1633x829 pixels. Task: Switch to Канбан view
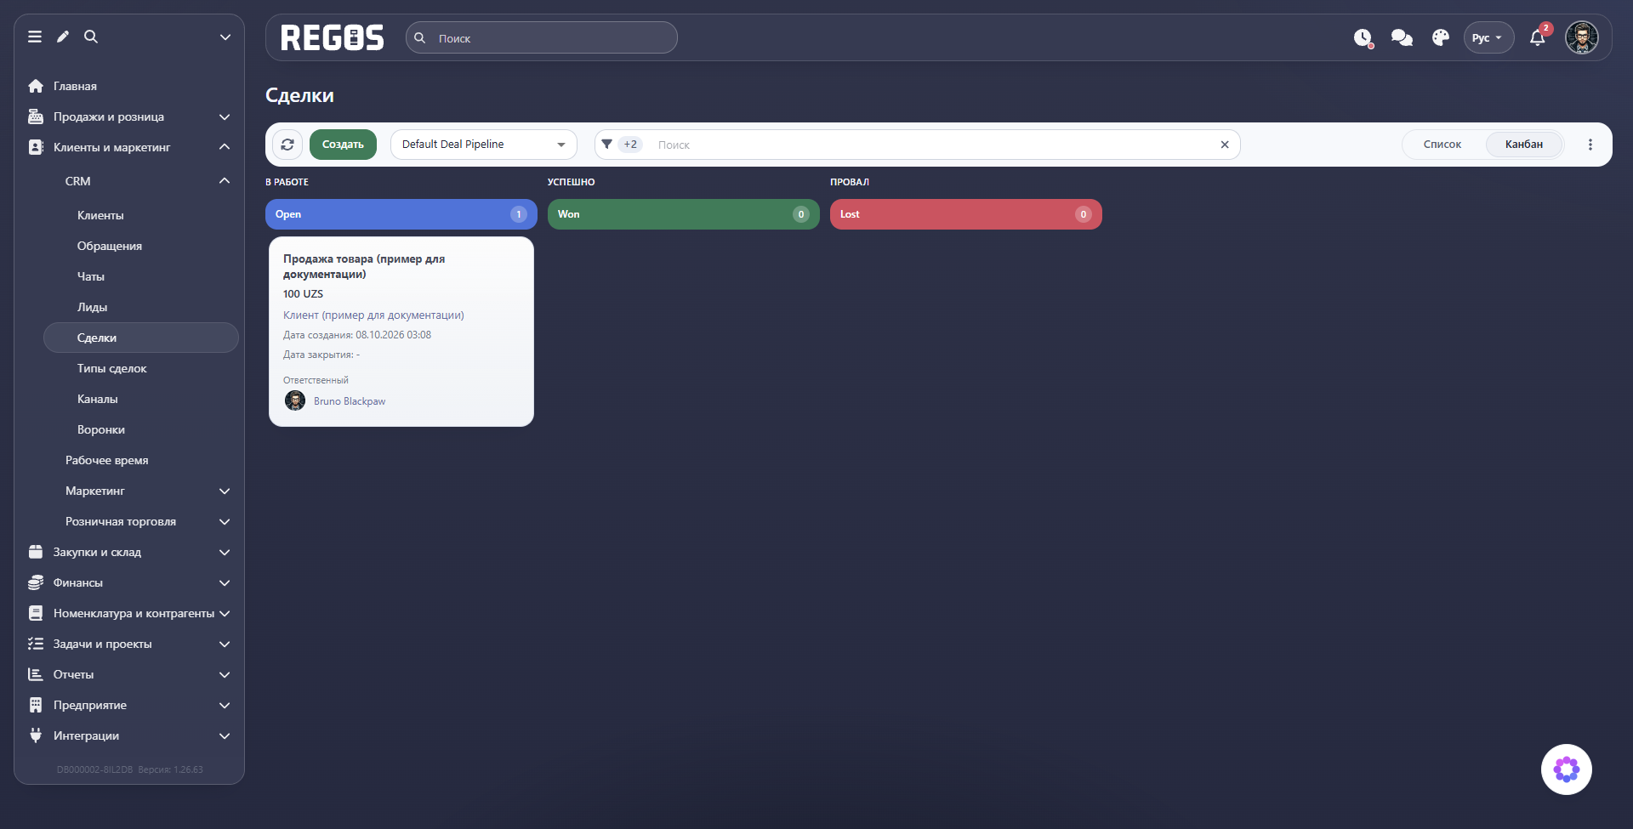coord(1524,145)
